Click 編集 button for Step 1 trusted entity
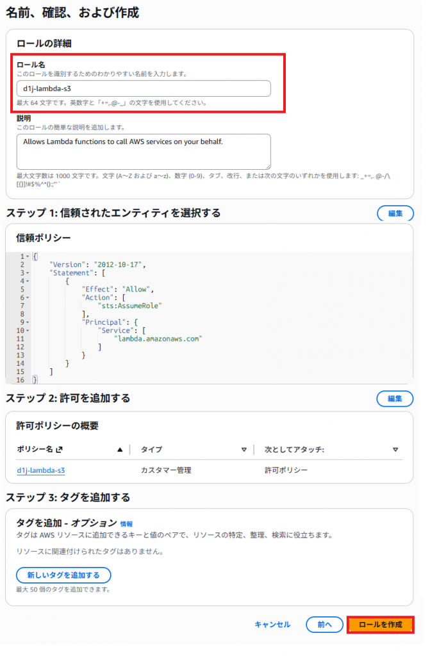Image resolution: width=430 pixels, height=656 pixels. click(395, 213)
